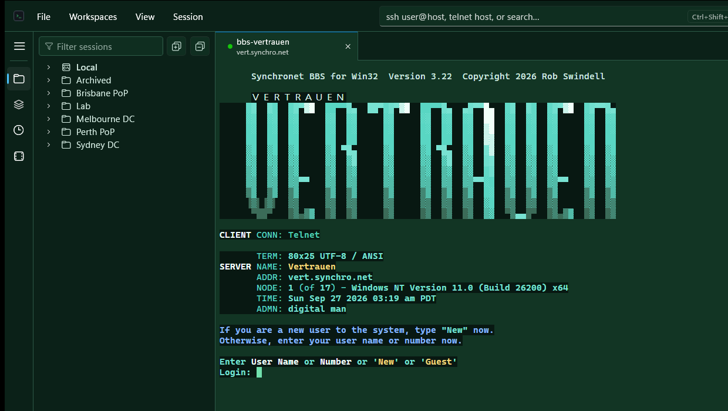Click the 'ADDR: vert.synchro.net' line

click(315, 277)
